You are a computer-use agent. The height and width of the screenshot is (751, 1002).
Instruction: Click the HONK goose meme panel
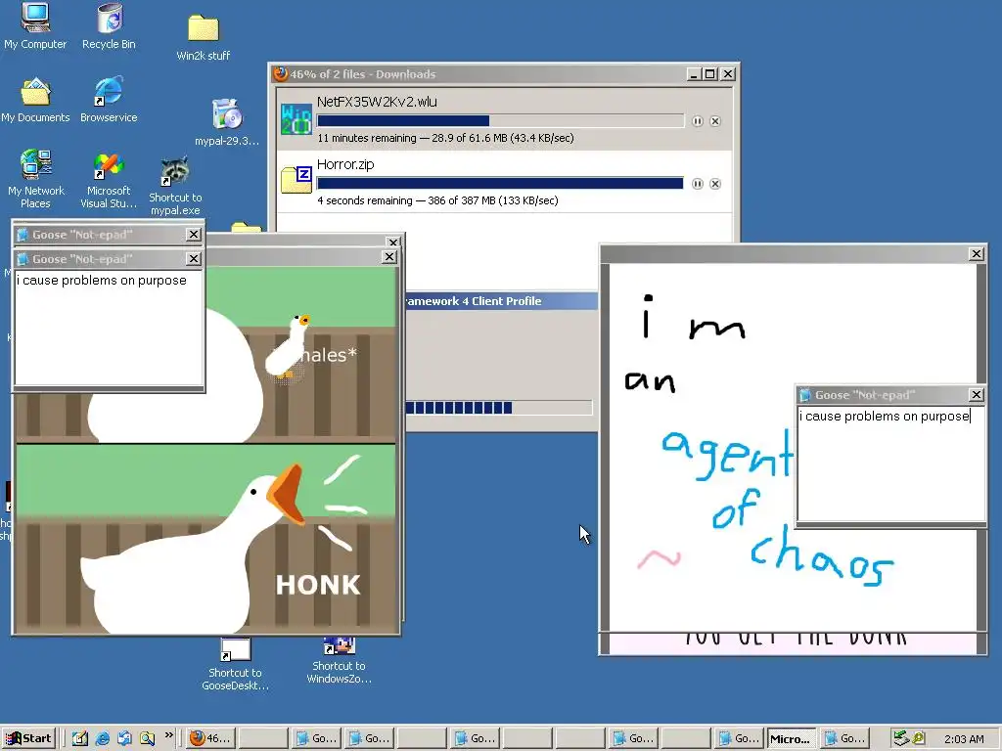(205, 538)
